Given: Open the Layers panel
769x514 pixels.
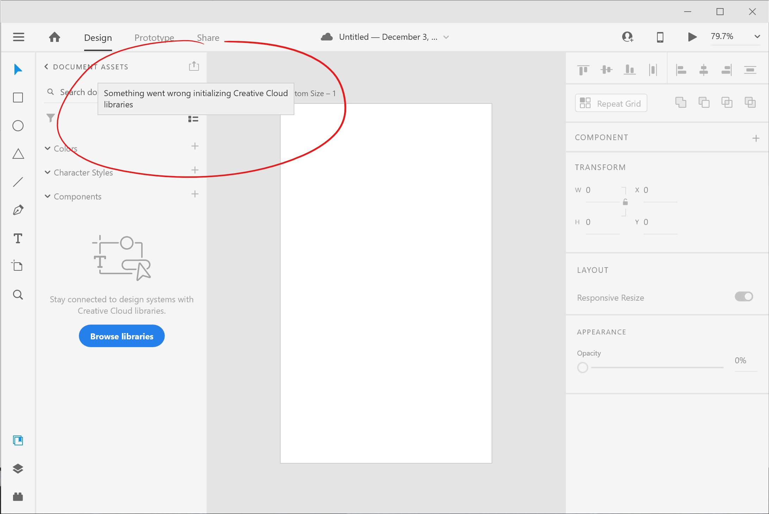Looking at the screenshot, I should pos(18,469).
